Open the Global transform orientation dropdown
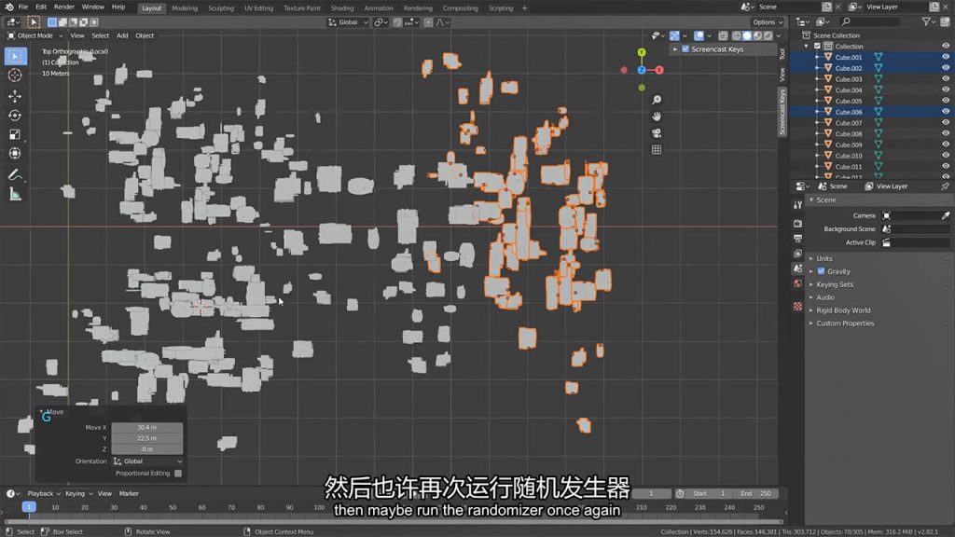The height and width of the screenshot is (537, 955). 348,22
